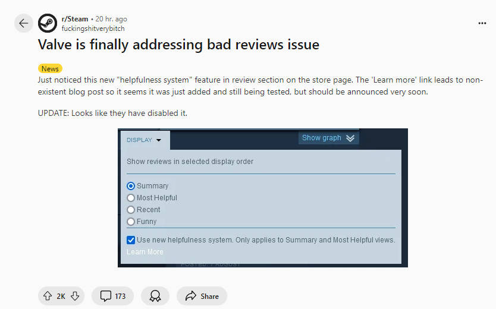Choose the Recent display order

[131, 210]
